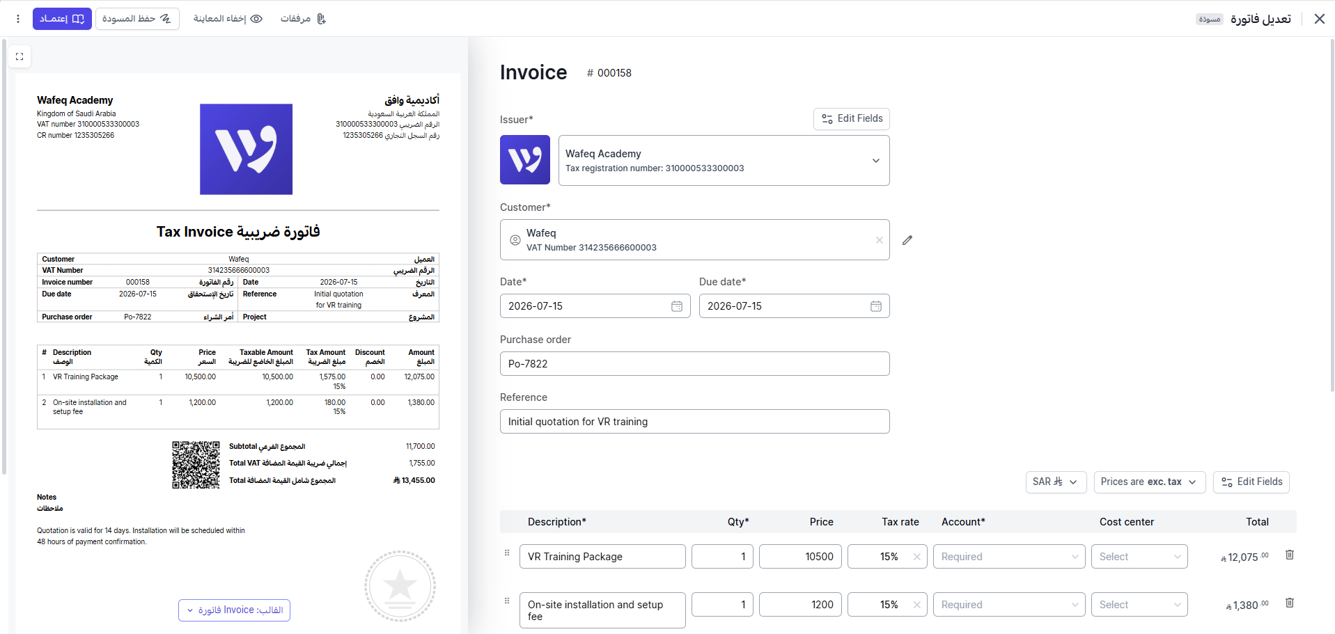Click the Subtotal 11,700.00 value in preview
The image size is (1335, 634).
[421, 447]
